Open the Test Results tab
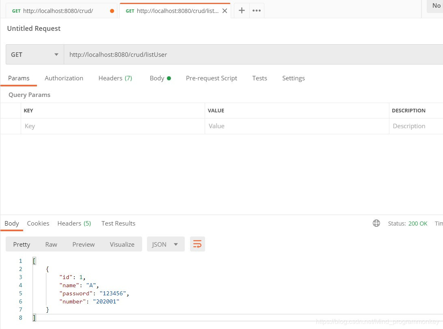 [118, 224]
